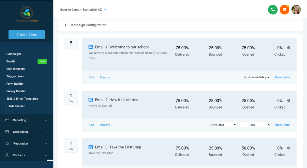Click the user profile avatar
The height and width of the screenshot is (168, 307).
pyautogui.click(x=296, y=10)
